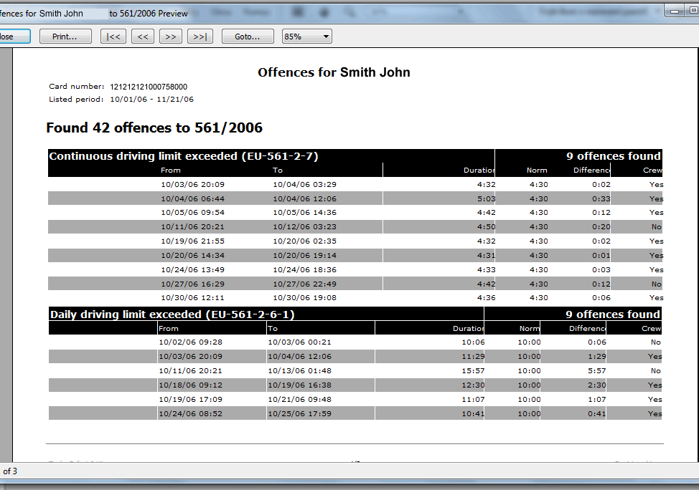The height and width of the screenshot is (490, 699).
Task: Click From cell 10/24/06 08:52
Action: pos(190,413)
